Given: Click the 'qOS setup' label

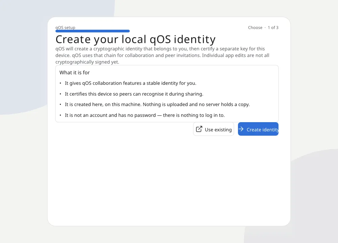Looking at the screenshot, I should click(x=65, y=28).
